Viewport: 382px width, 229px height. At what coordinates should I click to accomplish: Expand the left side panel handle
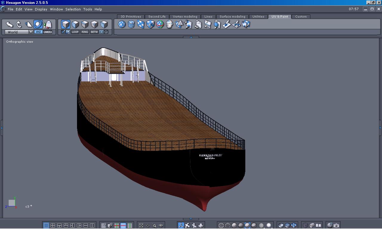tap(1, 128)
